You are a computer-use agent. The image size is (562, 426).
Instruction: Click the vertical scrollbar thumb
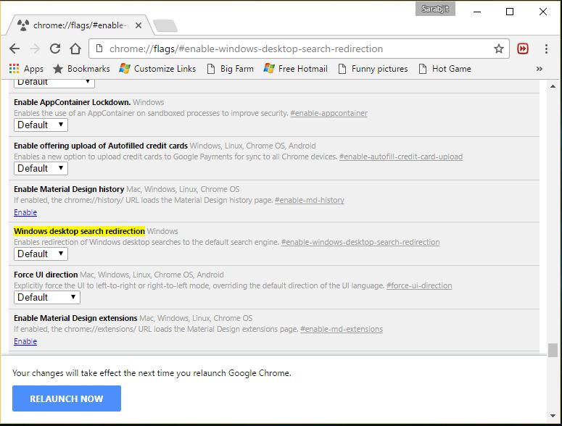(x=553, y=350)
